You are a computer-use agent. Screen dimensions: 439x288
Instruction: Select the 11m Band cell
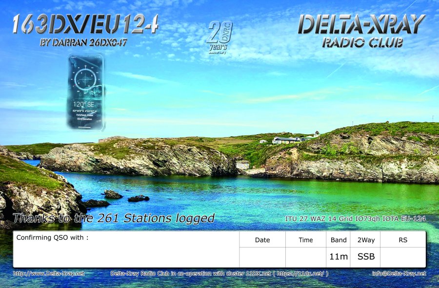339,257
